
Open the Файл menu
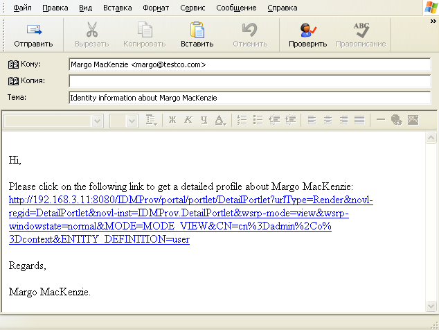tap(22, 8)
